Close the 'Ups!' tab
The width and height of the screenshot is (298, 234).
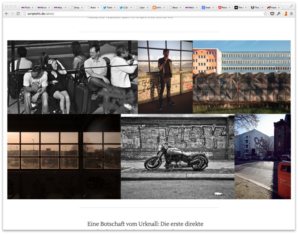click(x=147, y=8)
